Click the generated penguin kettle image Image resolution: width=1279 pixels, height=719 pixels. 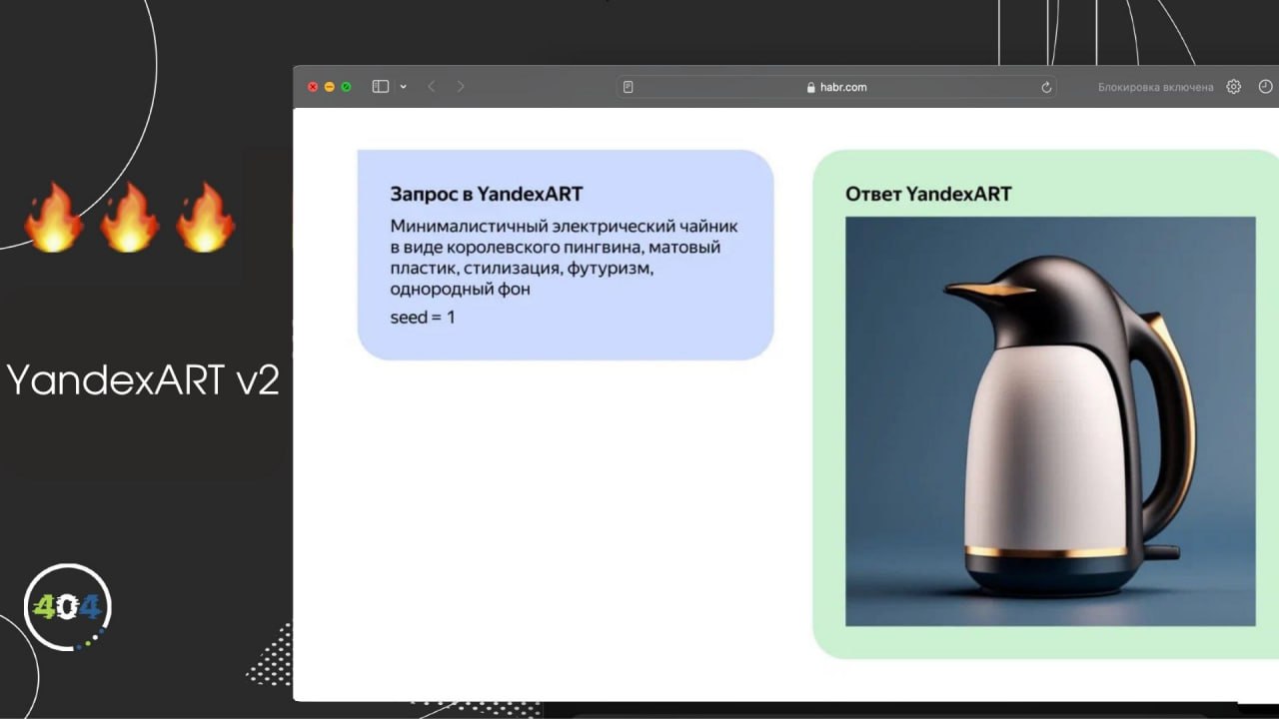coord(1050,421)
